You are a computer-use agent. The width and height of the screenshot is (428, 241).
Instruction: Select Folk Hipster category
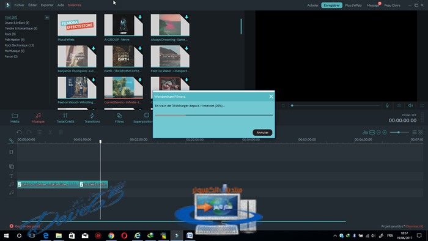(15, 40)
